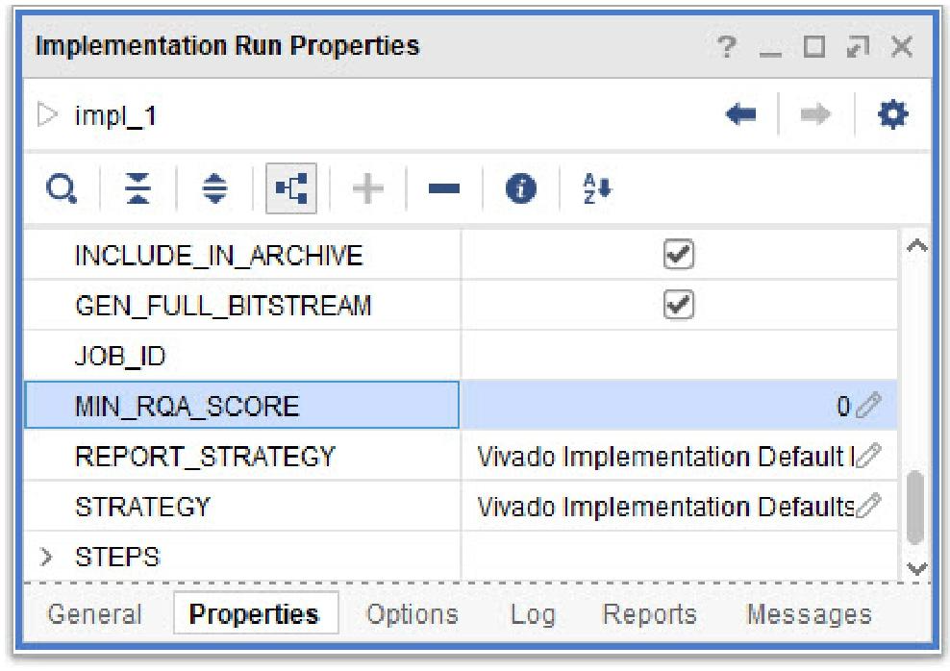Open the Options tab
Viewport: 950px width, 671px height.
412,614
